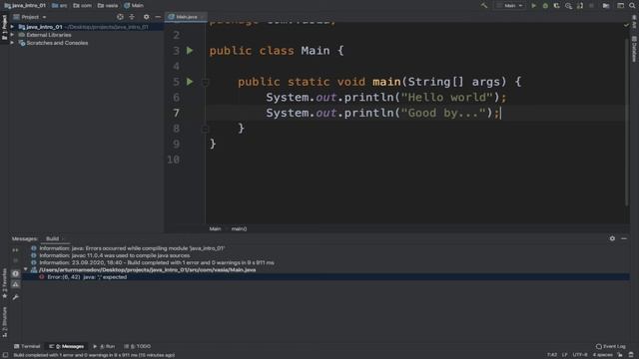Open the Project Structure folder icon
This screenshot has height=359, width=639.
pyautogui.click(x=606, y=6)
